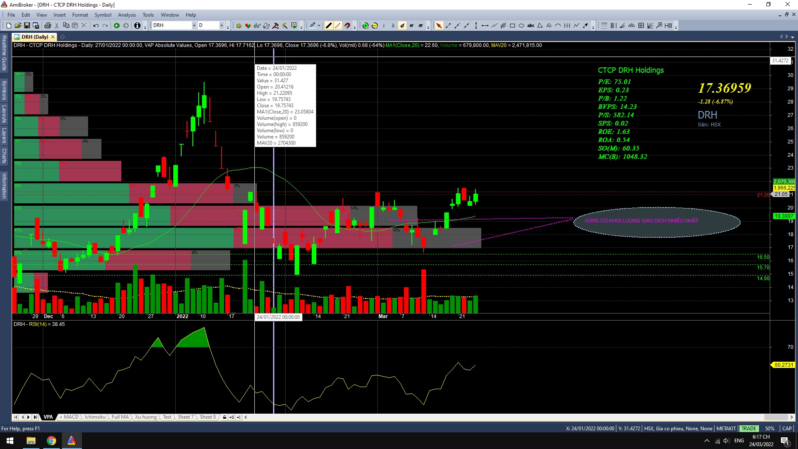
Task: Select the rectangle drawing tool
Action: (x=512, y=26)
